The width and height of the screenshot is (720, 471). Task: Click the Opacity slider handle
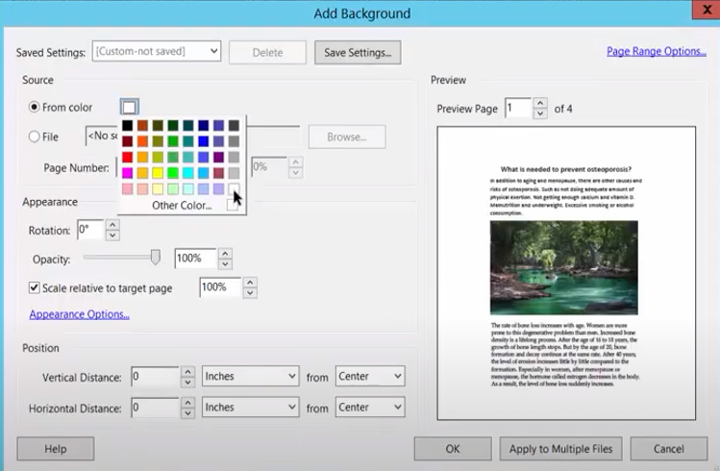(156, 257)
